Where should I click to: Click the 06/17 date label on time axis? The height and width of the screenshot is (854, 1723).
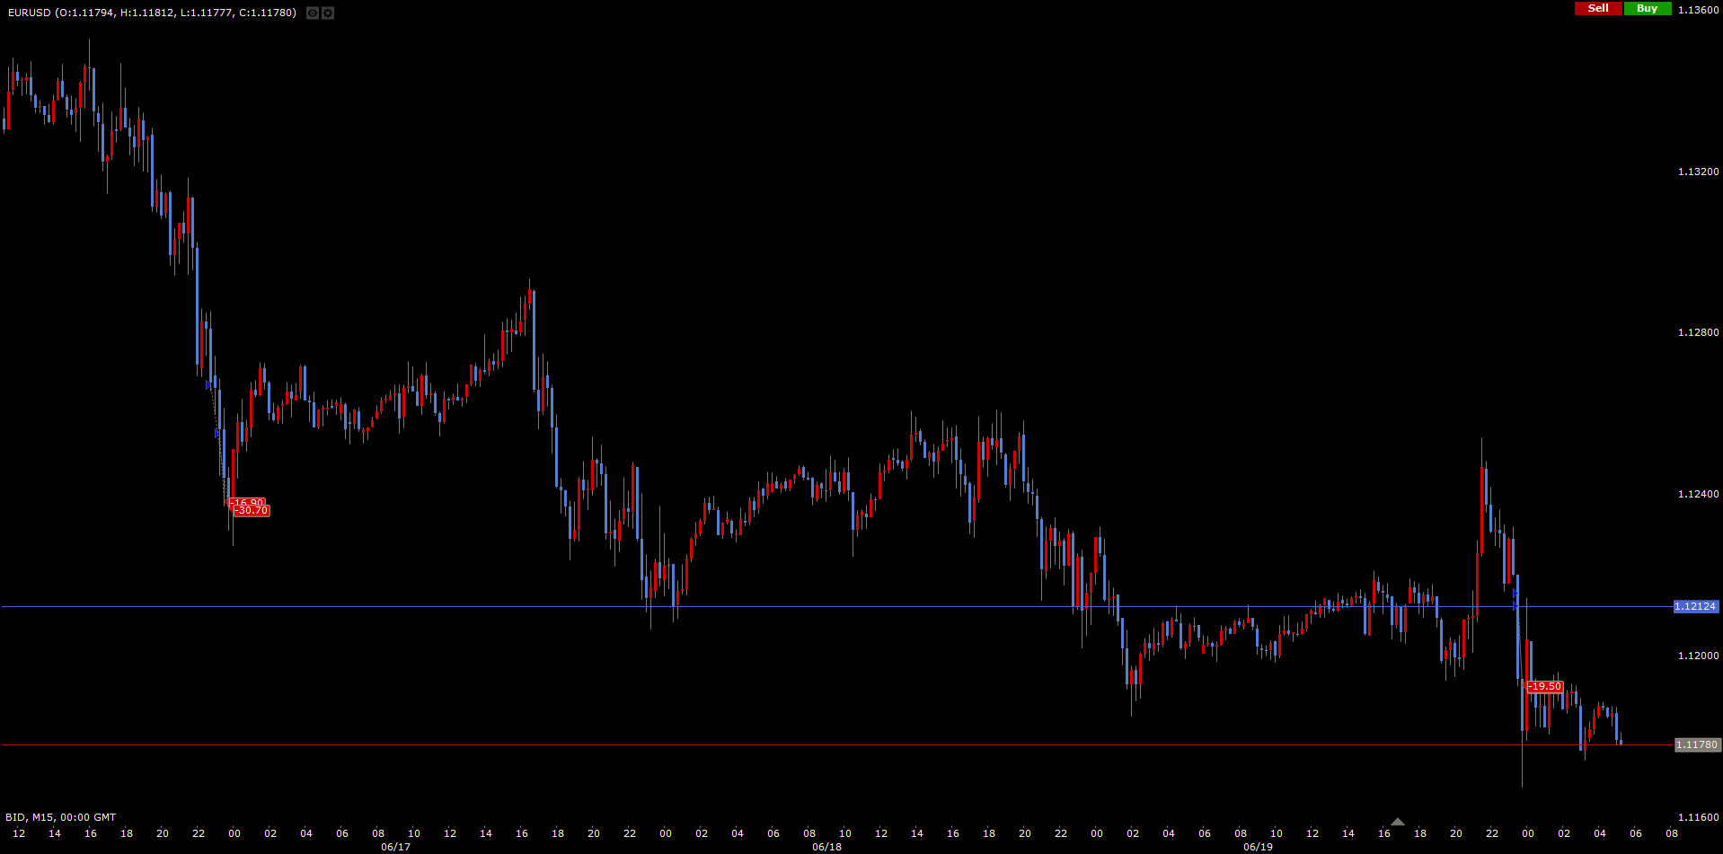(395, 847)
